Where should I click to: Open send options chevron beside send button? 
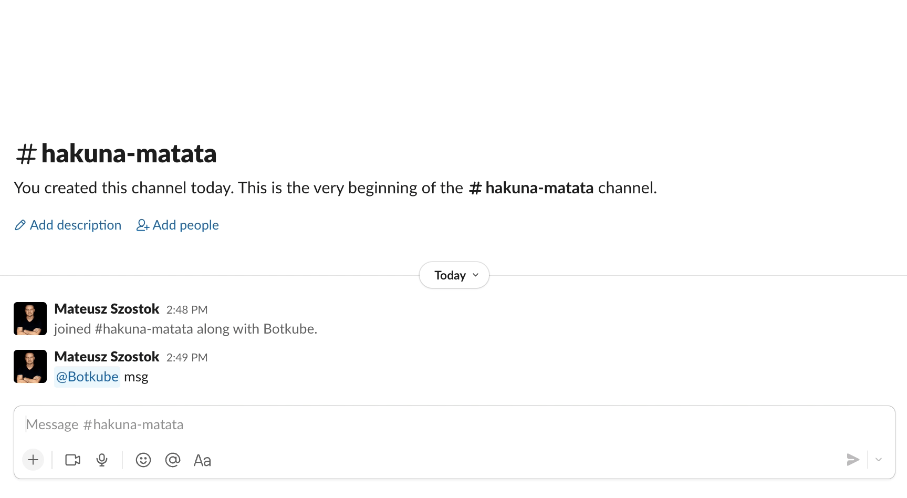pyautogui.click(x=879, y=460)
